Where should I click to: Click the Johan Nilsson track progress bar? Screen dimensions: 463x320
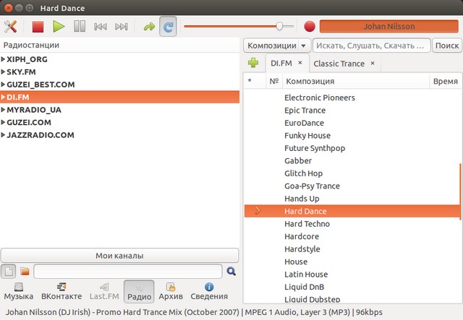click(389, 26)
